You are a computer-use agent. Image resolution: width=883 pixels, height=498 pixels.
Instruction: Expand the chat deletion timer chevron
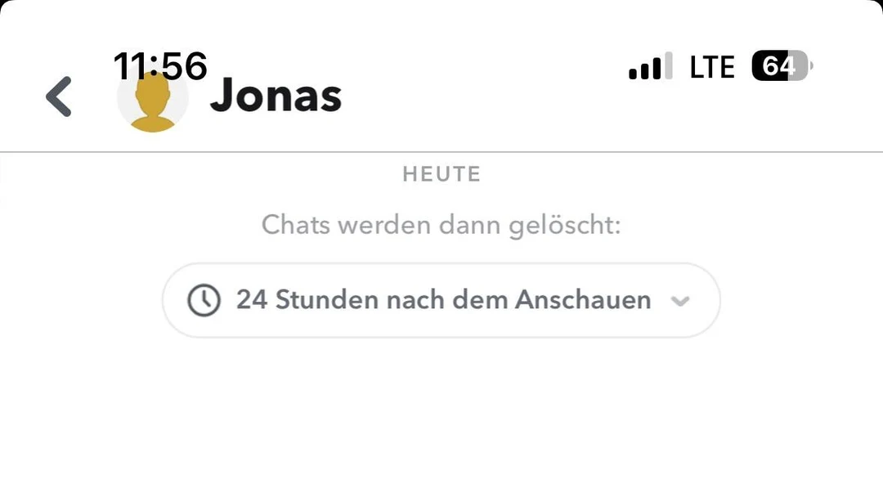[x=679, y=301]
